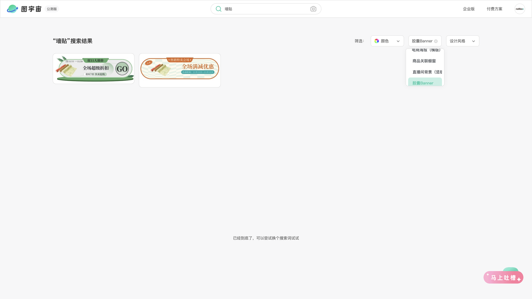Click the 图宇宙 brand name text
This screenshot has height=299, width=532.
click(31, 9)
